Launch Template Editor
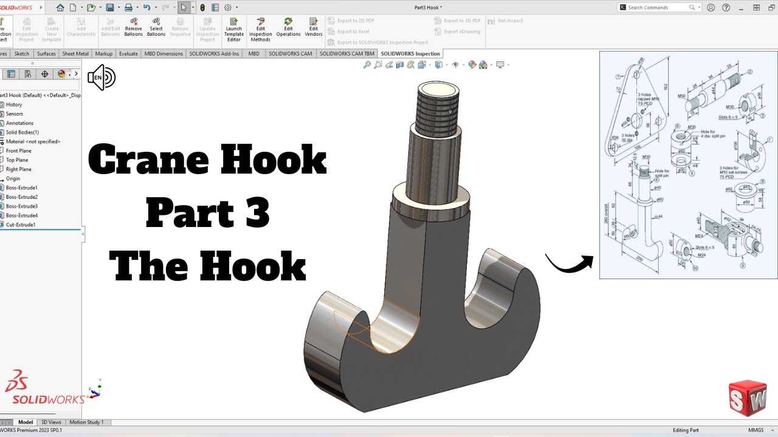This screenshot has height=437, width=778. (x=234, y=30)
